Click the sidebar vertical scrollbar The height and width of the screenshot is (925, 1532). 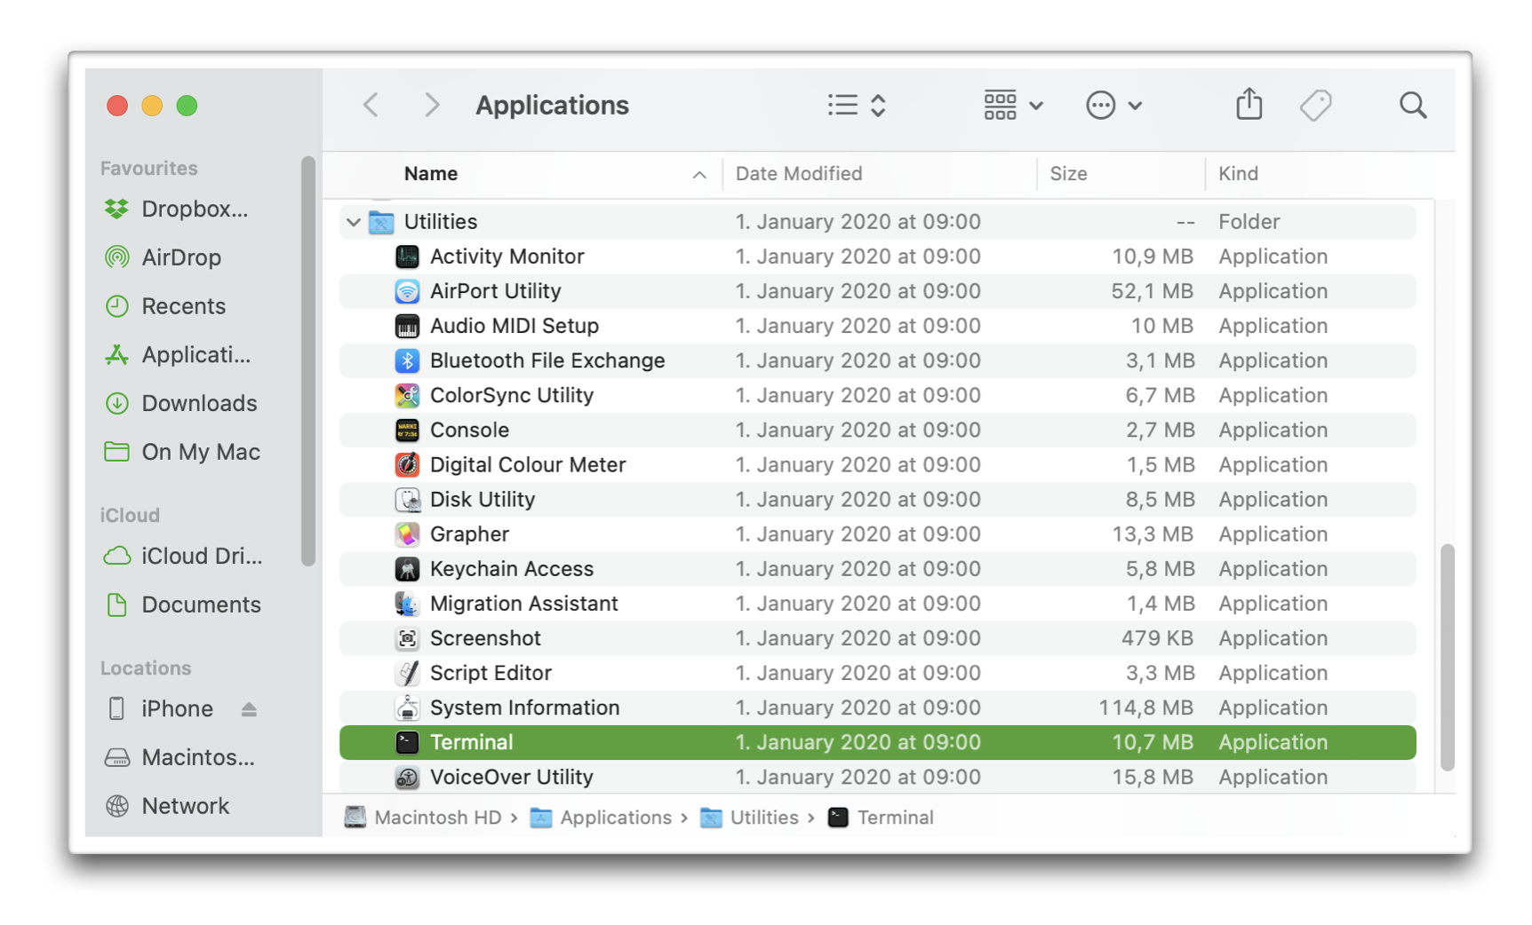[x=307, y=360]
